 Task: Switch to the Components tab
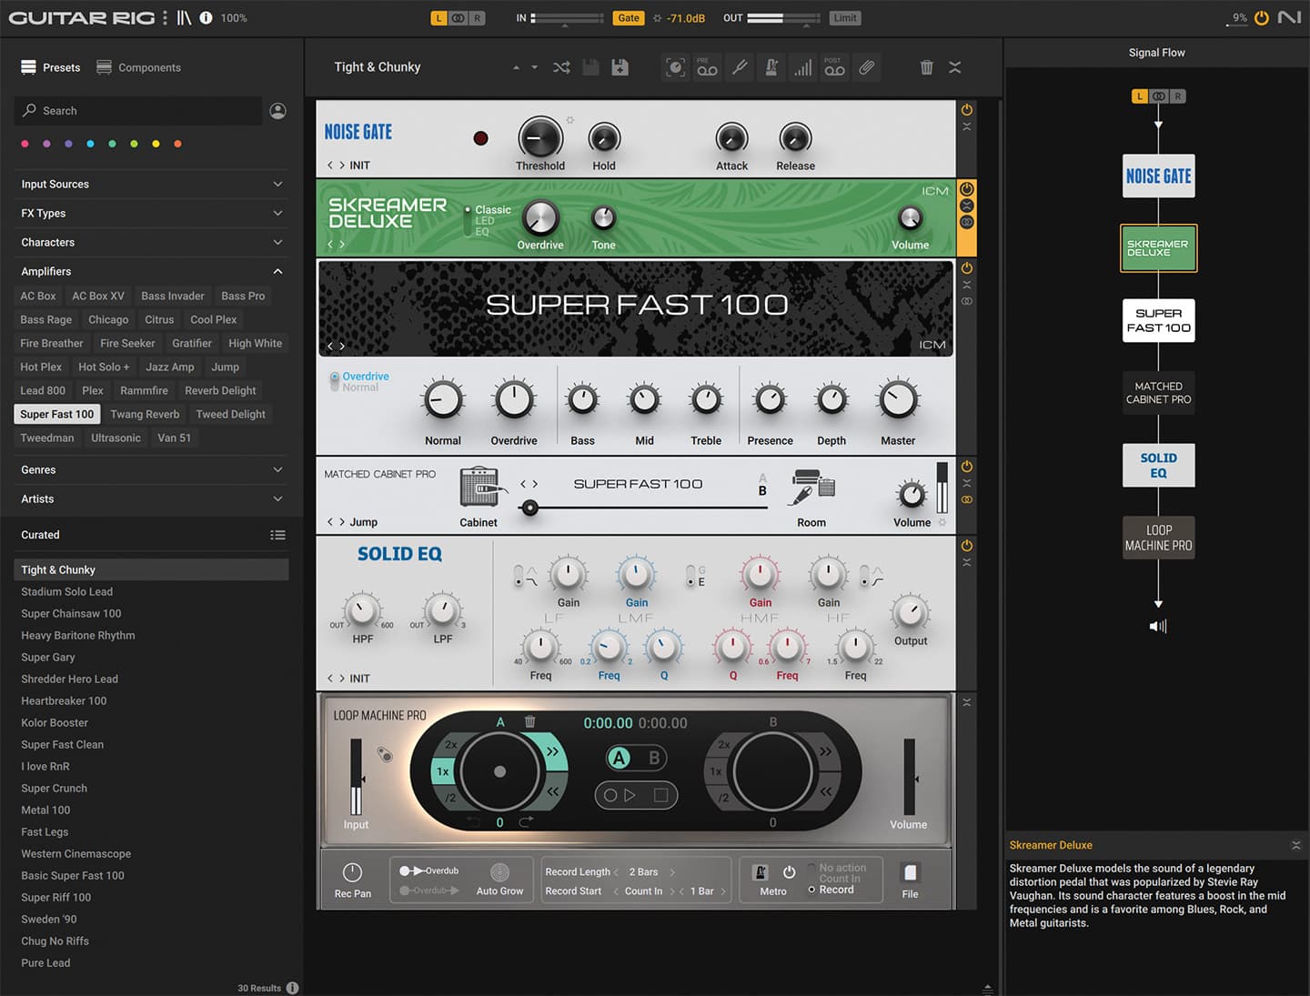[139, 67]
